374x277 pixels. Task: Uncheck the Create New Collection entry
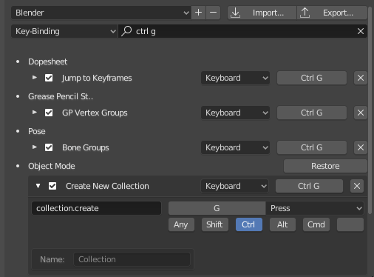pyautogui.click(x=52, y=186)
